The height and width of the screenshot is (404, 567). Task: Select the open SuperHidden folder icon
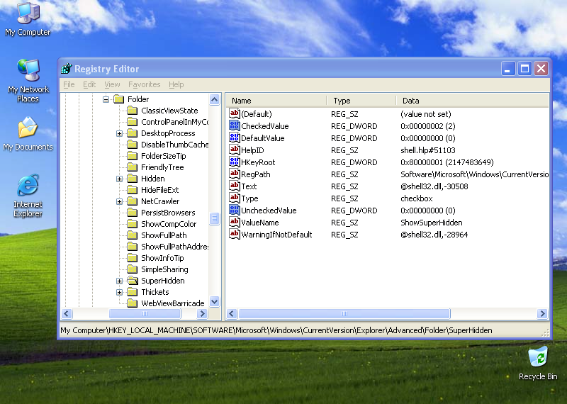click(x=133, y=281)
